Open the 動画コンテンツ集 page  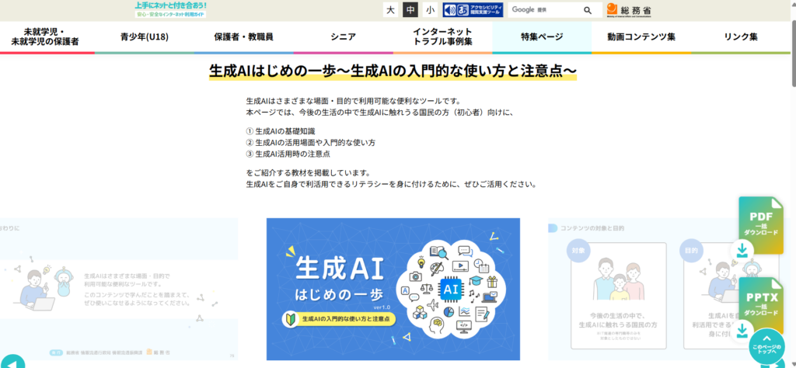[641, 36]
